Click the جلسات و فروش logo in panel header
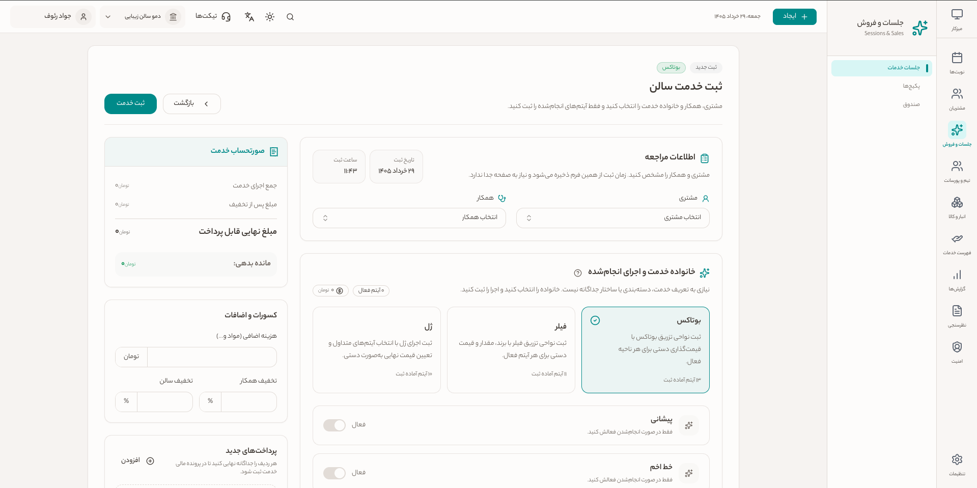Image resolution: width=977 pixels, height=488 pixels. pos(919,28)
